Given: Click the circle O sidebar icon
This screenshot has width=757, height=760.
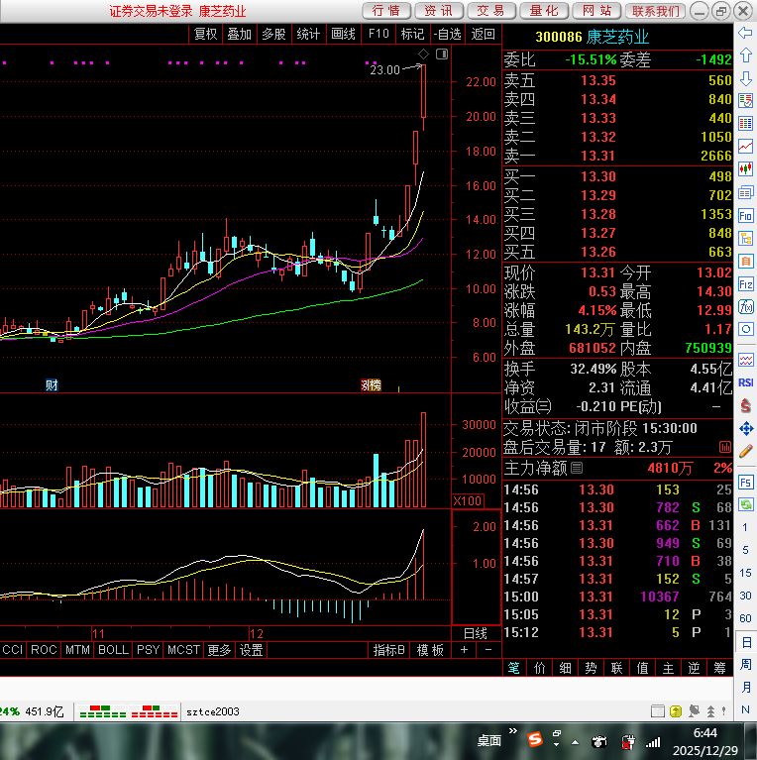Looking at the screenshot, I should click(745, 330).
